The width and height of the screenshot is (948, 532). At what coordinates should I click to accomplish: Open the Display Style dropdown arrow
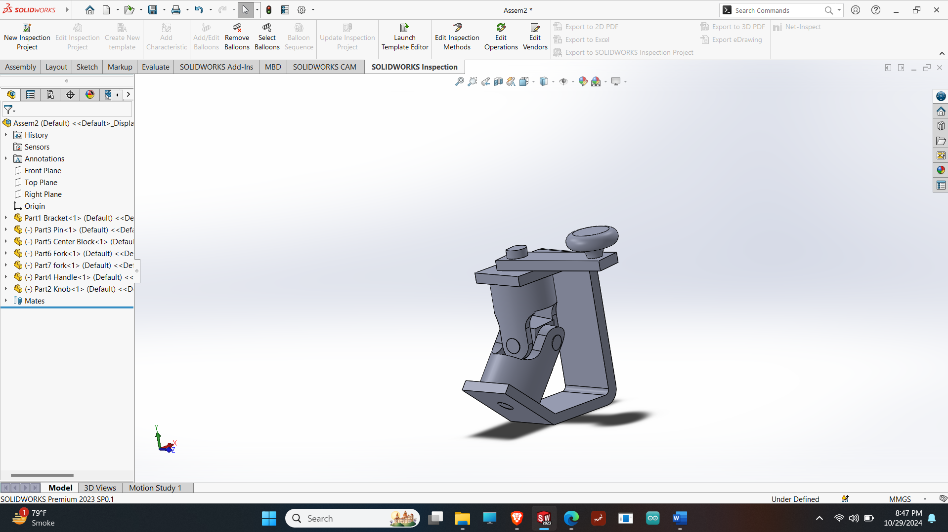pyautogui.click(x=553, y=81)
